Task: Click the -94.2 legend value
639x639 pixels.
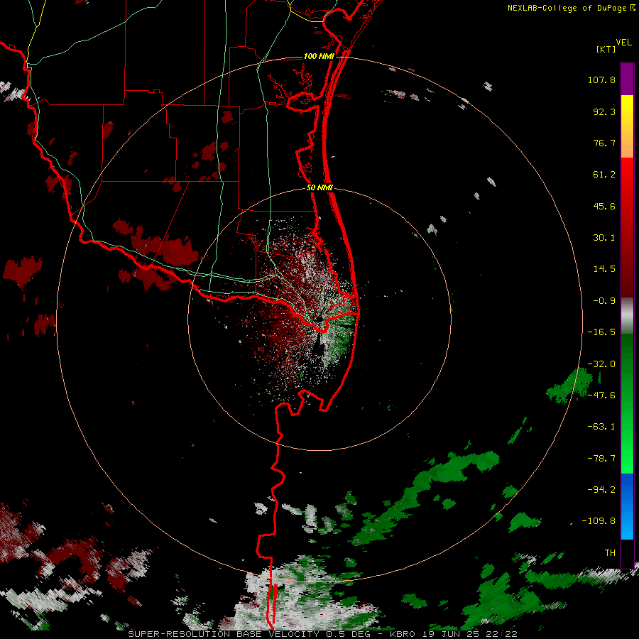Action: tap(601, 489)
